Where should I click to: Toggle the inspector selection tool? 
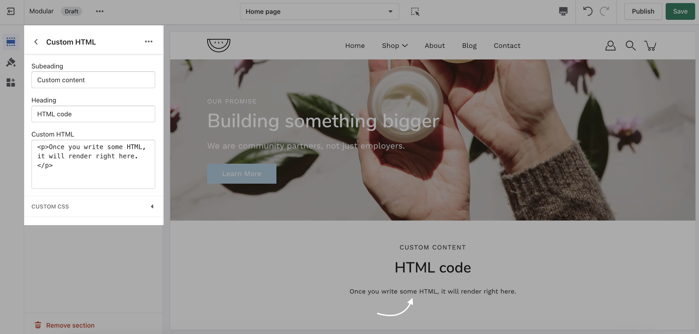(x=415, y=11)
